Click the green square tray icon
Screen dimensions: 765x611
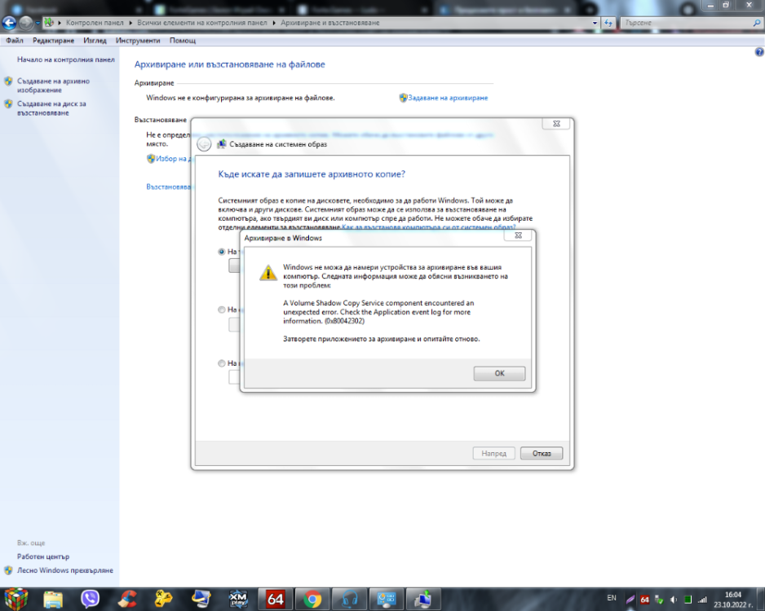pyautogui.click(x=688, y=600)
